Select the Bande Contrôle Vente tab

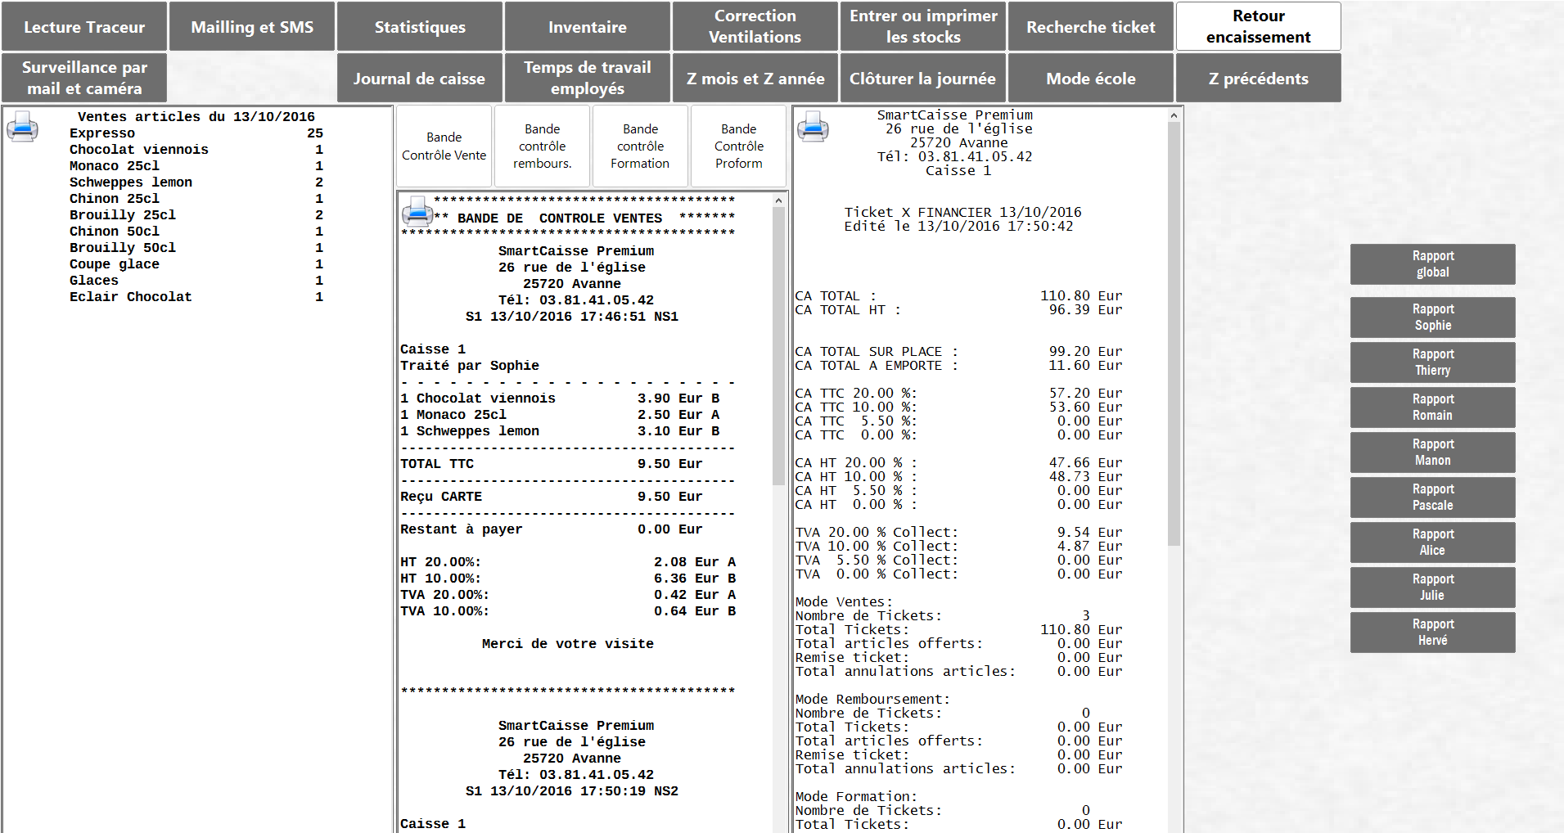[x=444, y=146]
